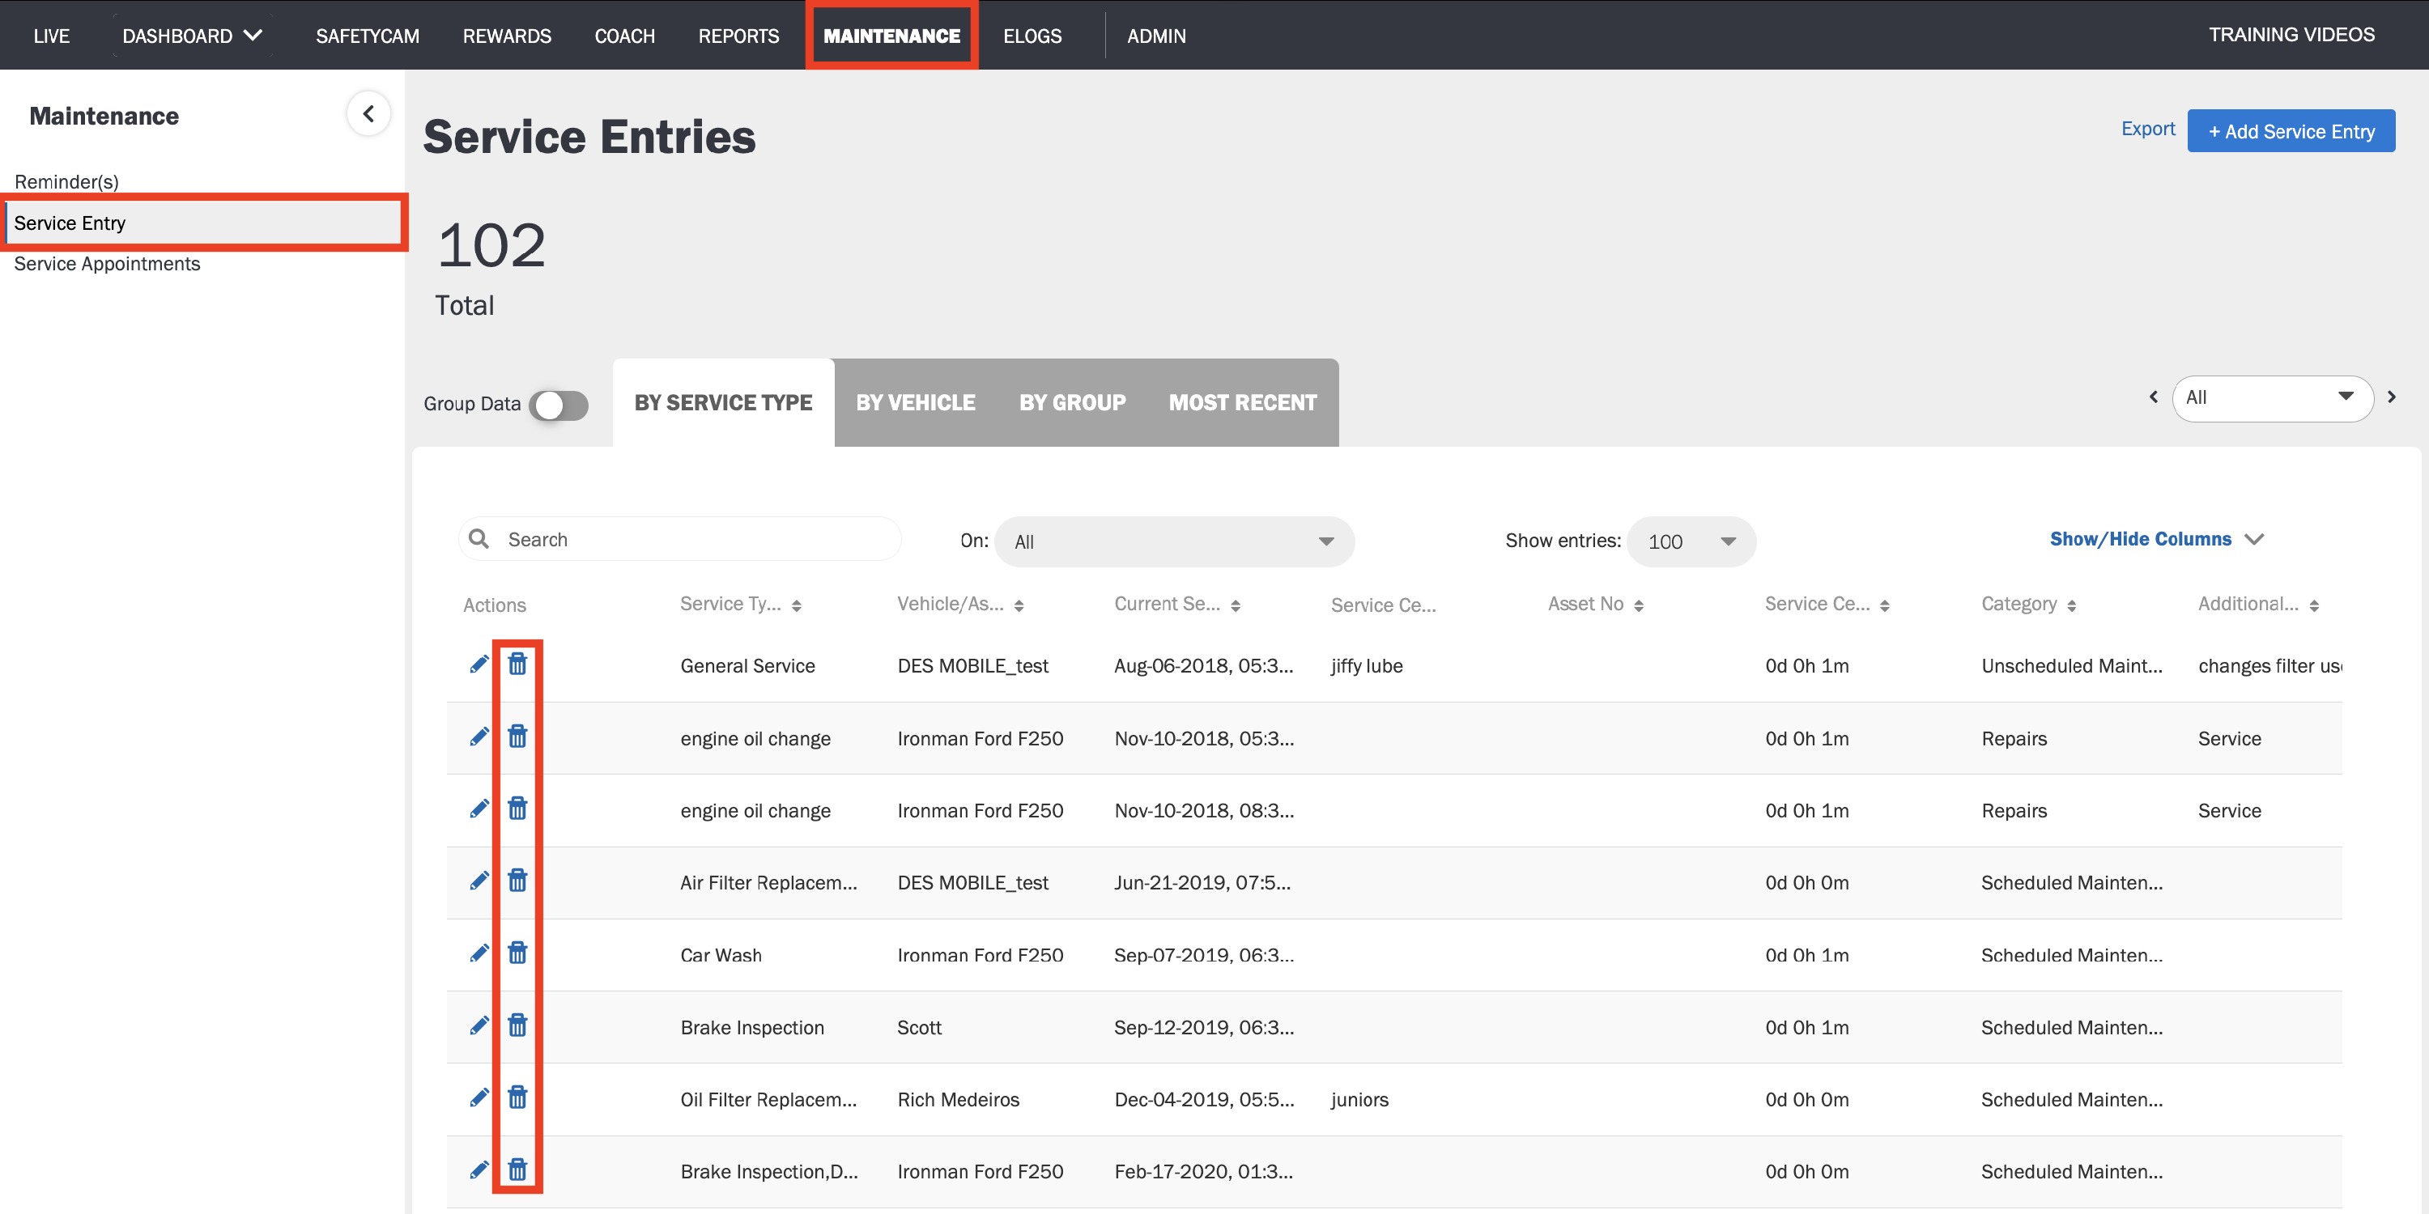The image size is (2429, 1214).
Task: Open the ELOGS menu
Action: pyautogui.click(x=1032, y=36)
